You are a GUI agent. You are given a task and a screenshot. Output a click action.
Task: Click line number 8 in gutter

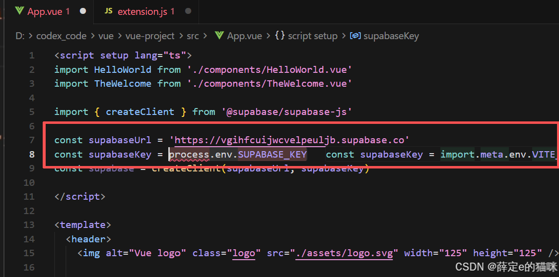click(x=32, y=155)
